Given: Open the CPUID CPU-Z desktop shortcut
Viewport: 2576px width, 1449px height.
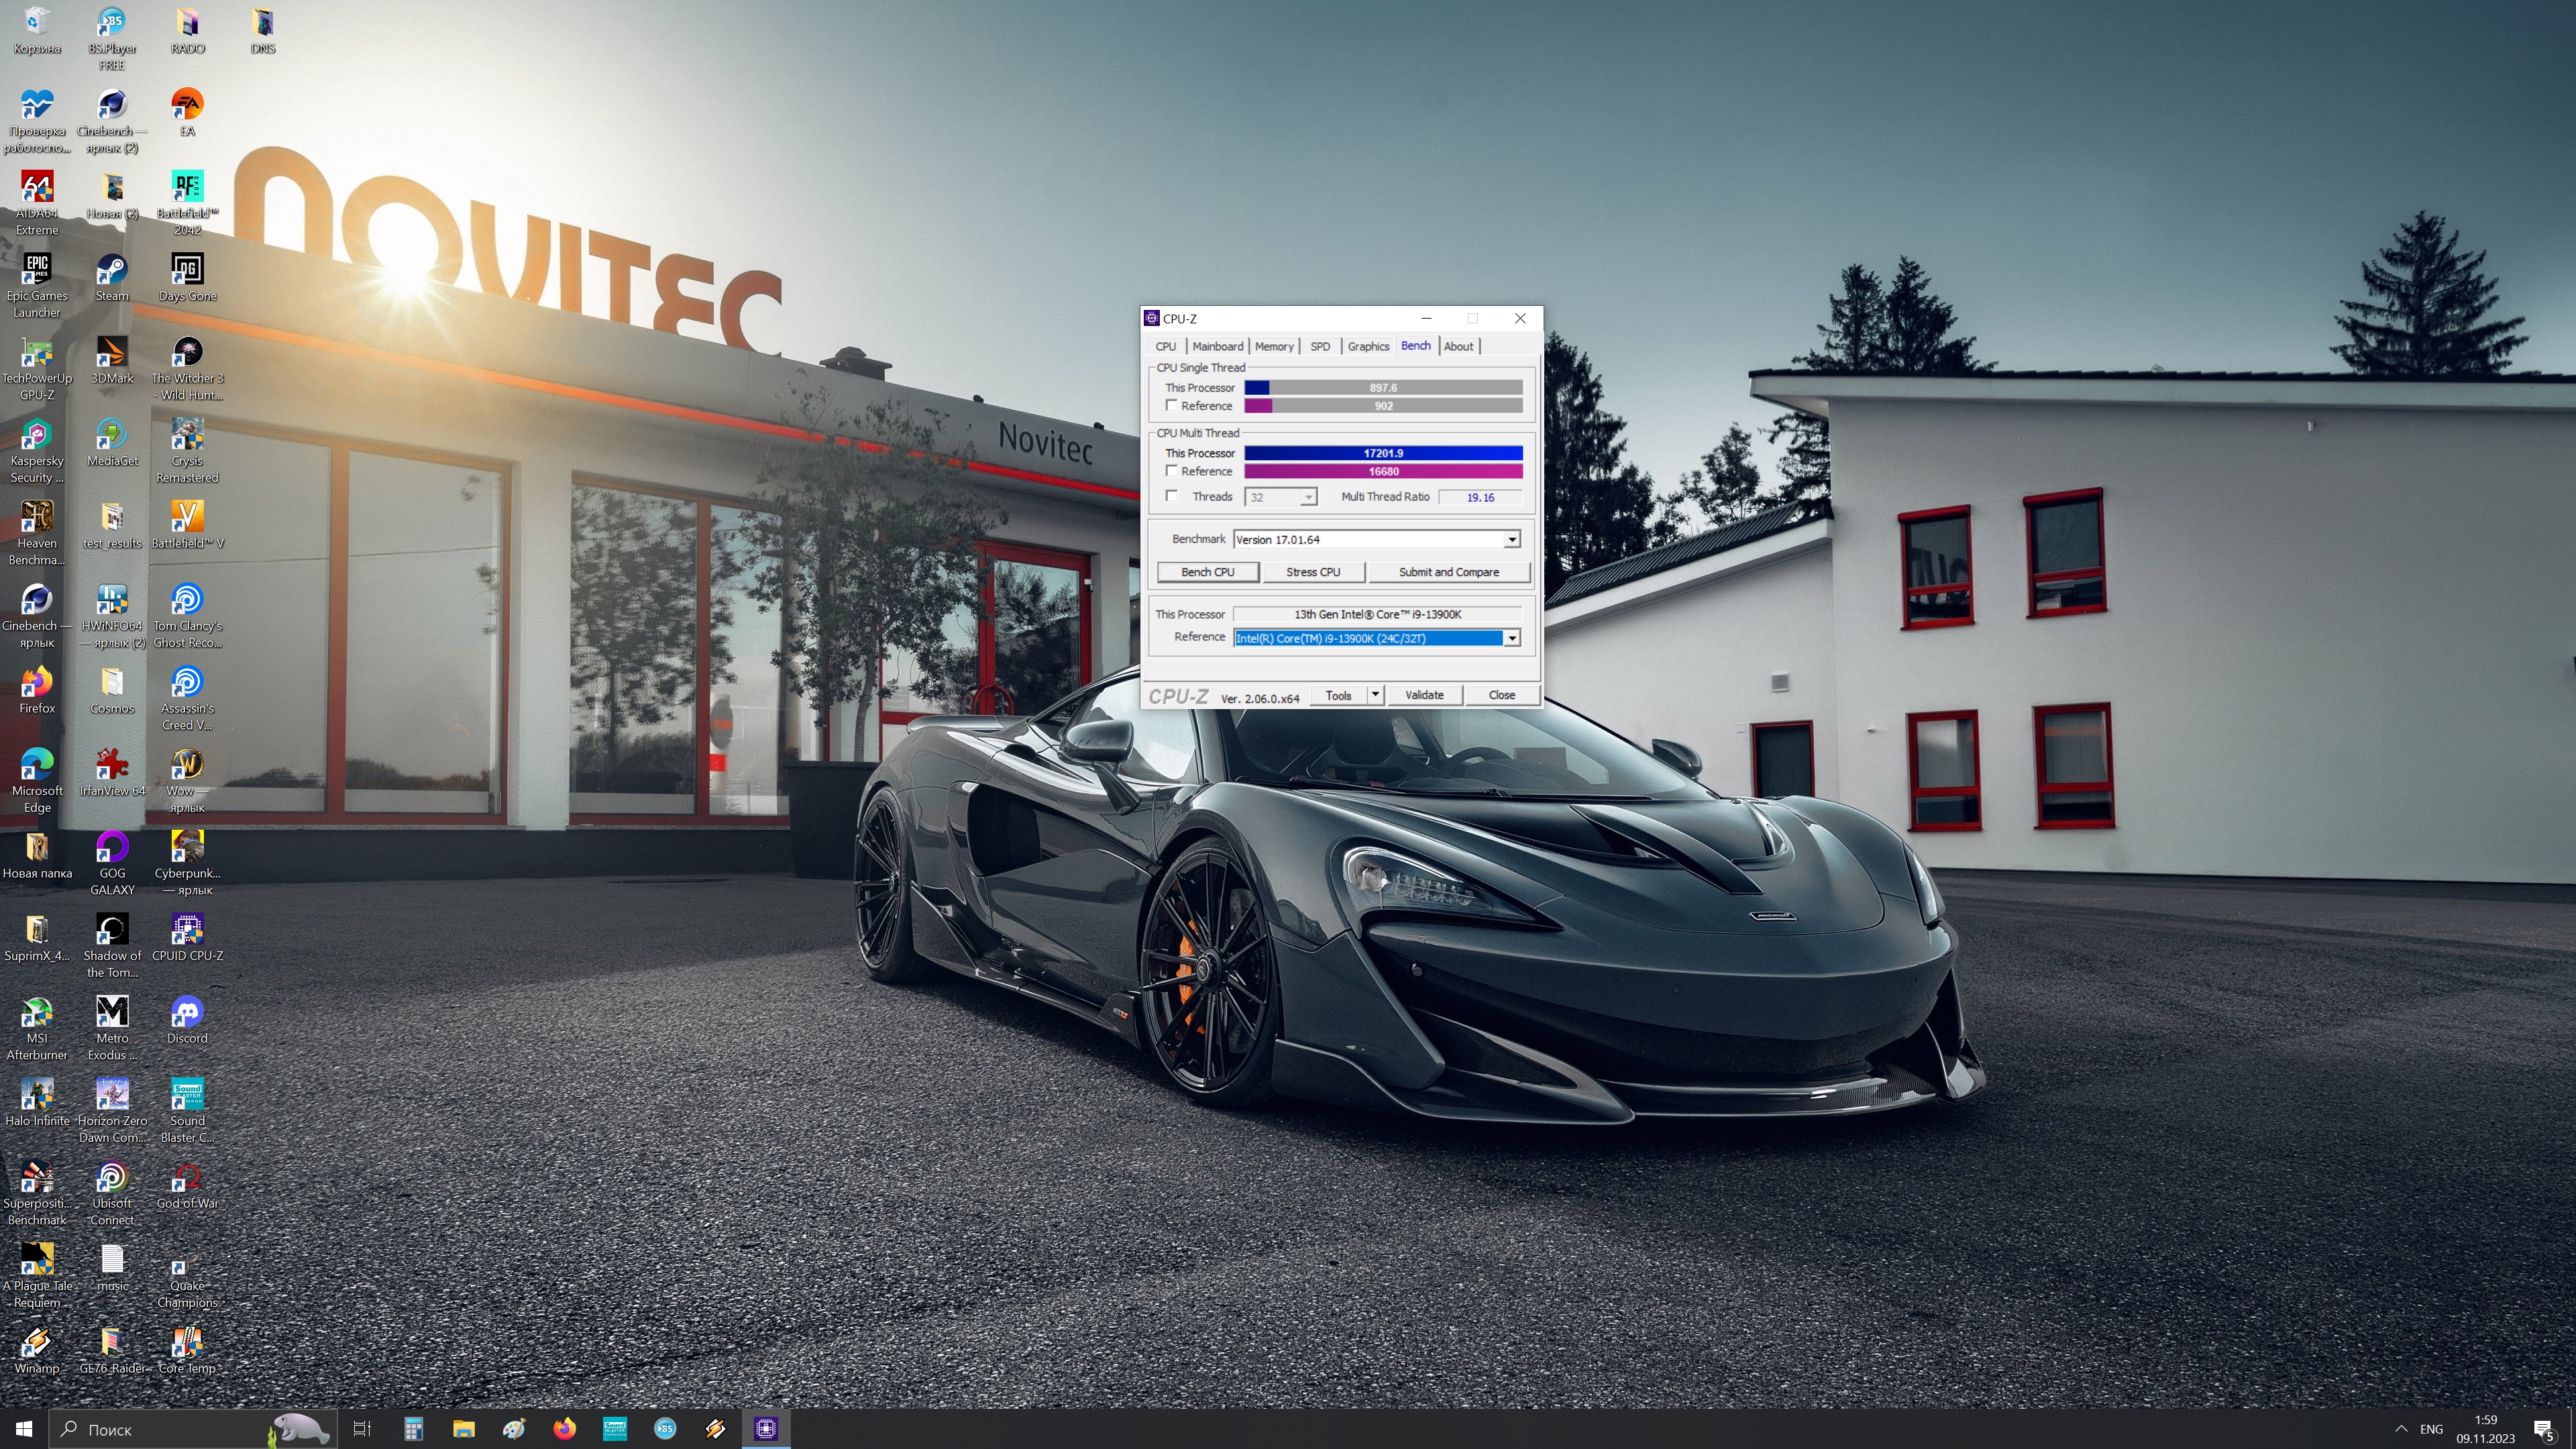Looking at the screenshot, I should pos(187,931).
